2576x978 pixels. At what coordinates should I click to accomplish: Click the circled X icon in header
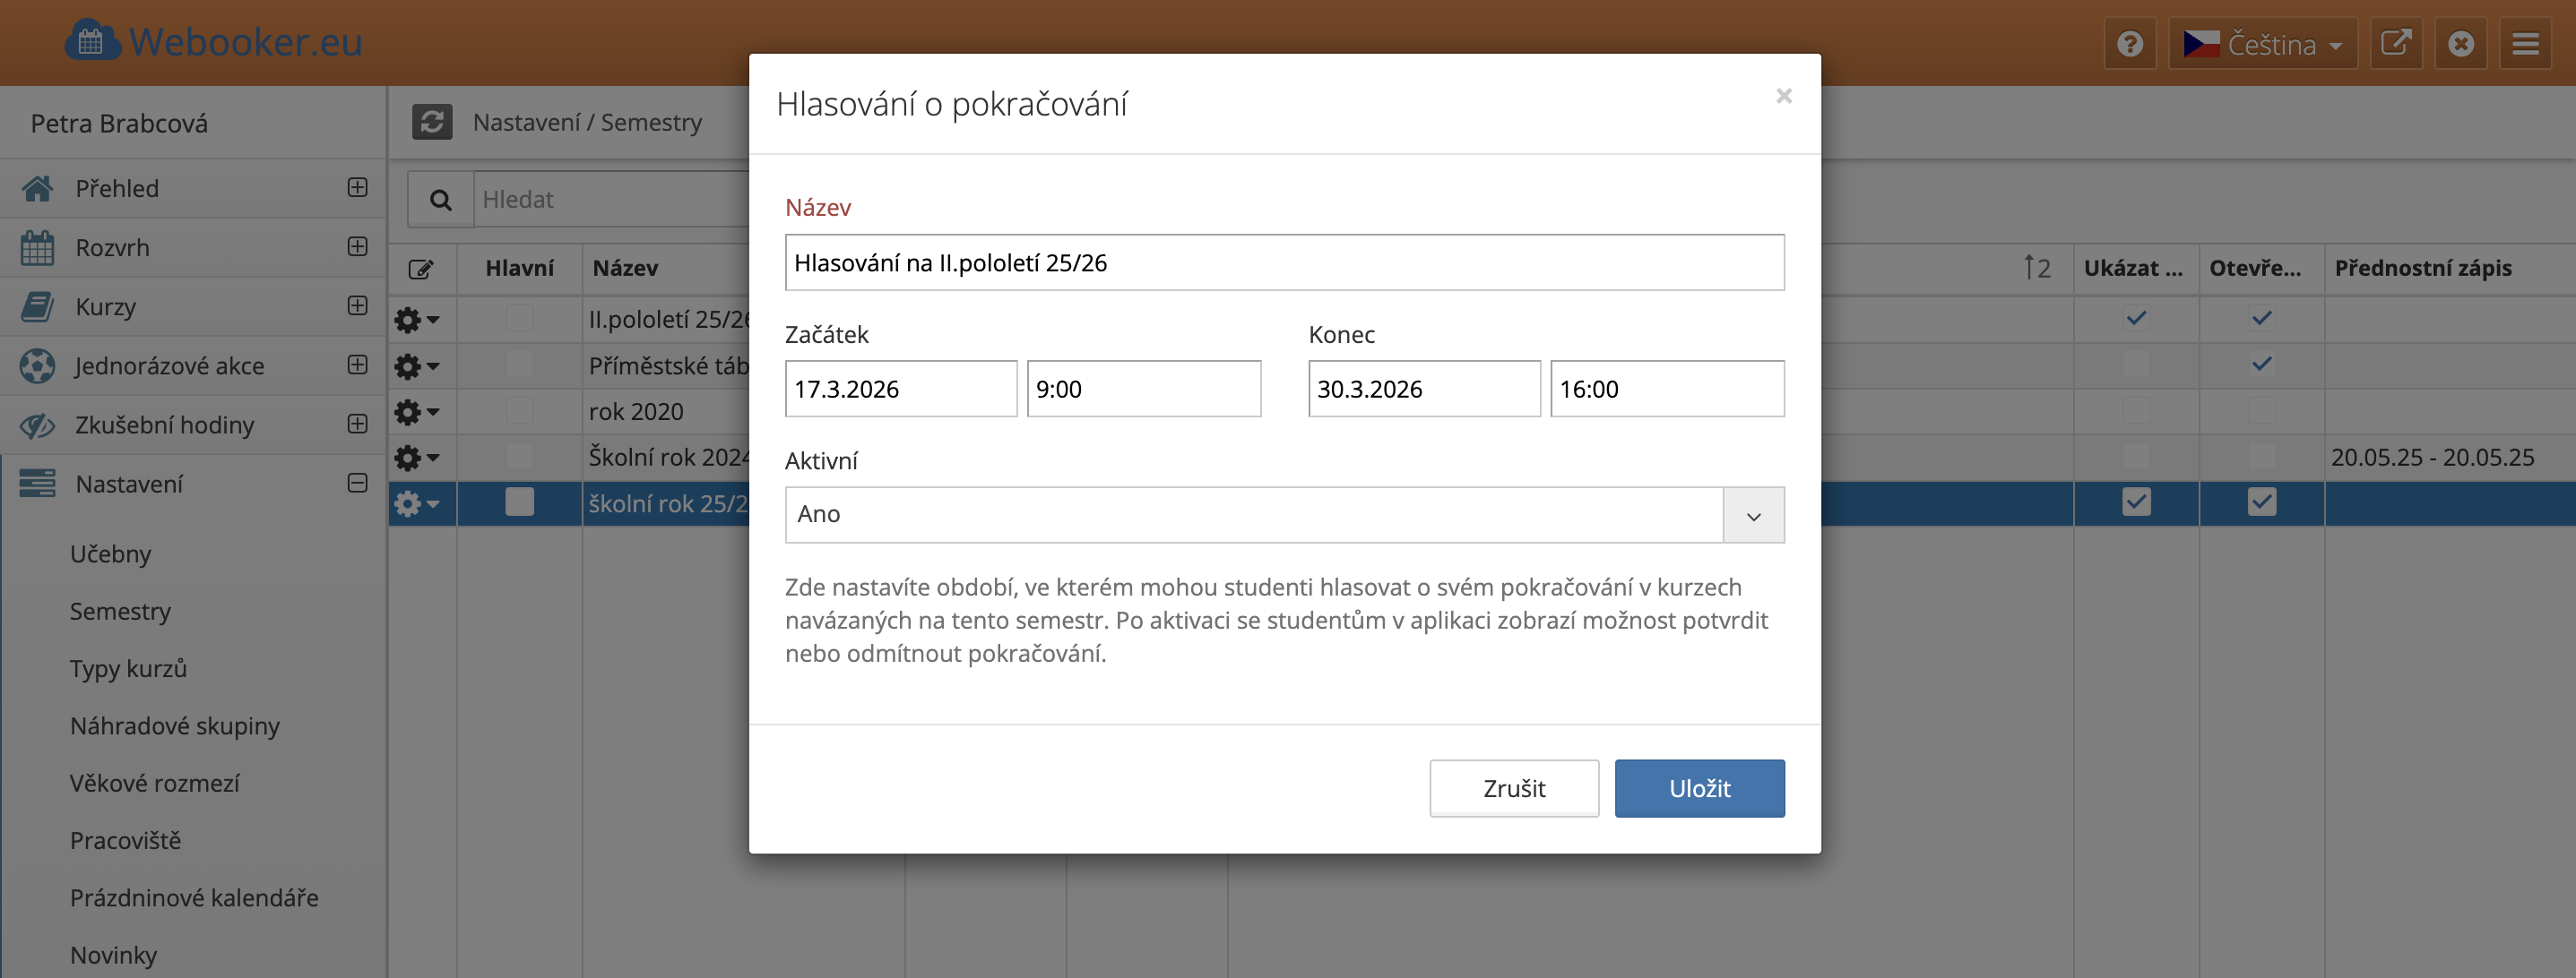(2460, 44)
